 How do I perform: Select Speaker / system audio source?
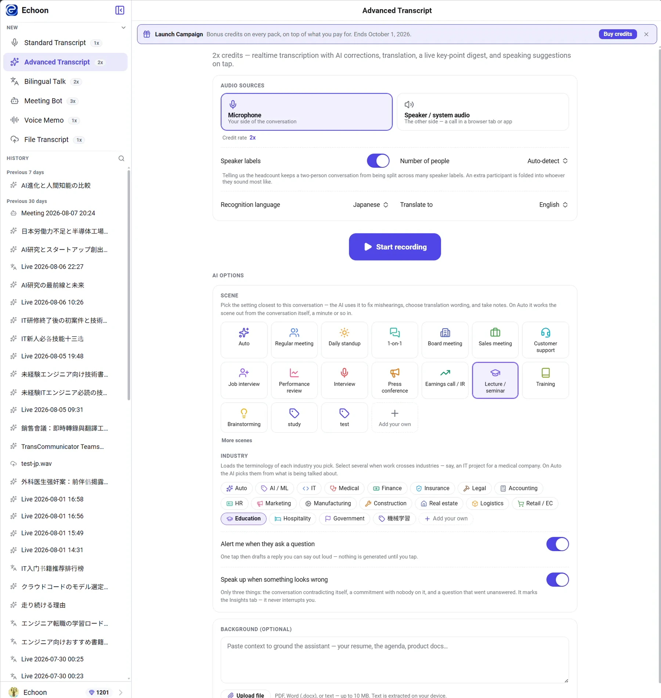click(x=483, y=112)
